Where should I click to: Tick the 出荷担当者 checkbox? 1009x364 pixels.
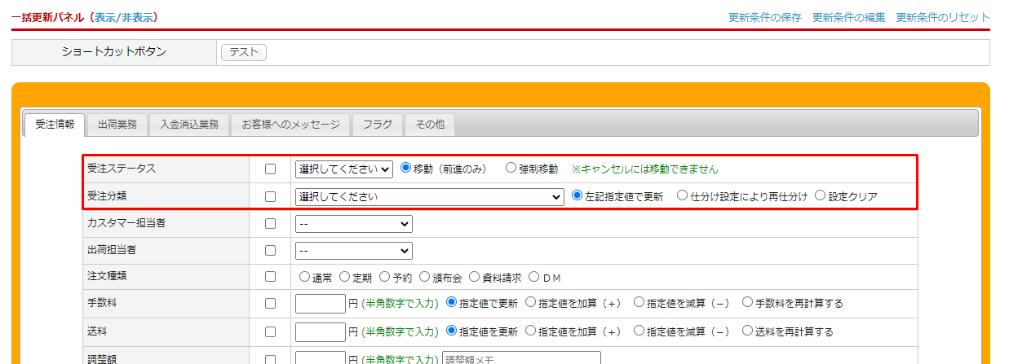[x=270, y=250]
